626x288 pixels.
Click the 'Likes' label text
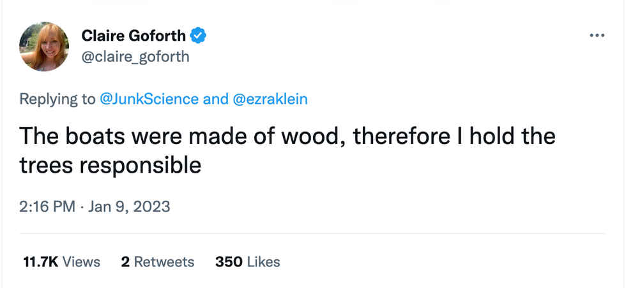[263, 262]
